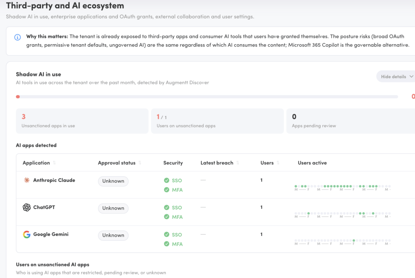Click the ChatGPT knot logo
Screen dimensions: 415x278
coord(27,207)
